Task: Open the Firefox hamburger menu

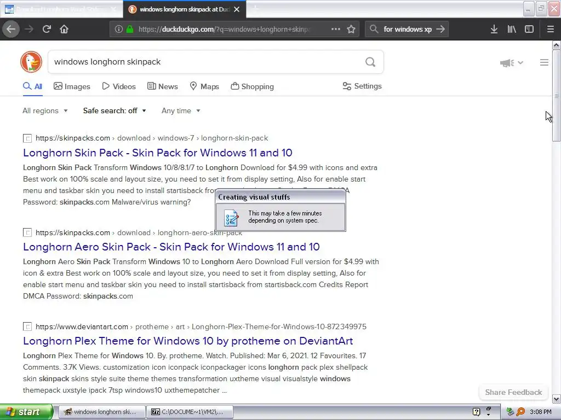Action: (x=551, y=30)
